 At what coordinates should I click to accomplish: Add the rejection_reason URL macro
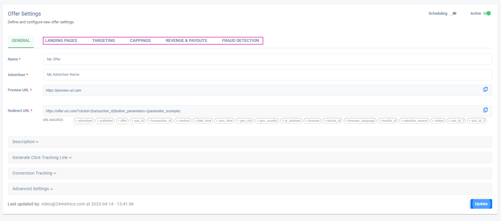coord(414,121)
